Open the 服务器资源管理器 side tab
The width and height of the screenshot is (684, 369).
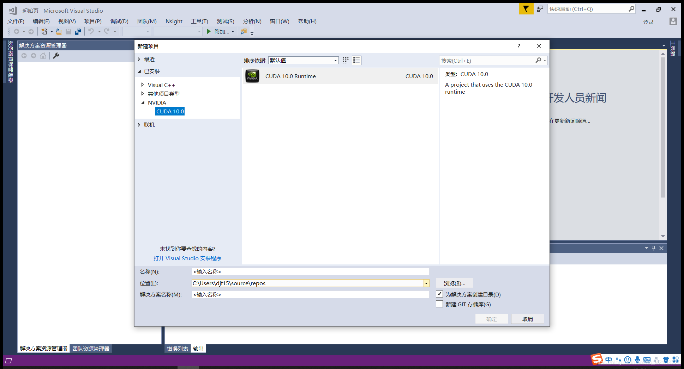11,62
